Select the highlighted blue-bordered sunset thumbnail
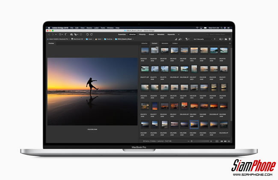Image resolution: width=278 pixels, height=180 pixels. tap(194, 125)
